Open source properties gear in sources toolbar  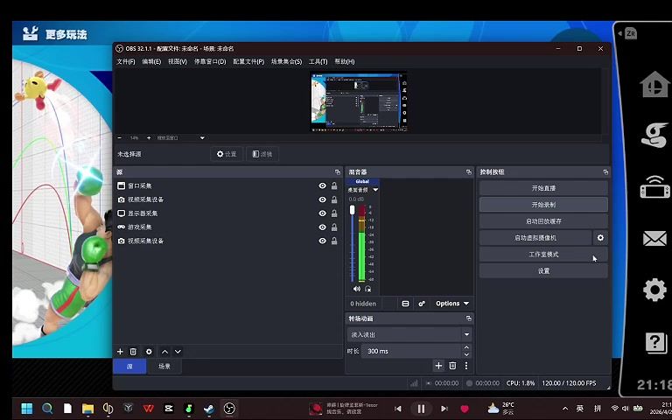point(149,351)
